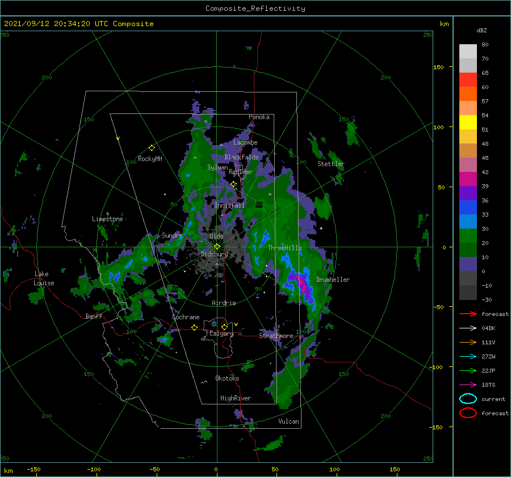Click the Ponoka city label
Image resolution: width=511 pixels, height=477 pixels.
(x=259, y=117)
